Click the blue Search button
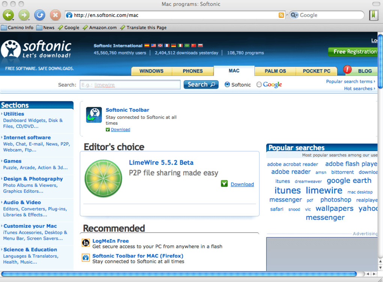Image resolution: width=383 pixels, height=282 pixels. pyautogui.click(x=201, y=84)
